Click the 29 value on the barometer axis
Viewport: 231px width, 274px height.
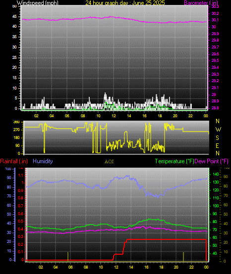click(214, 94)
